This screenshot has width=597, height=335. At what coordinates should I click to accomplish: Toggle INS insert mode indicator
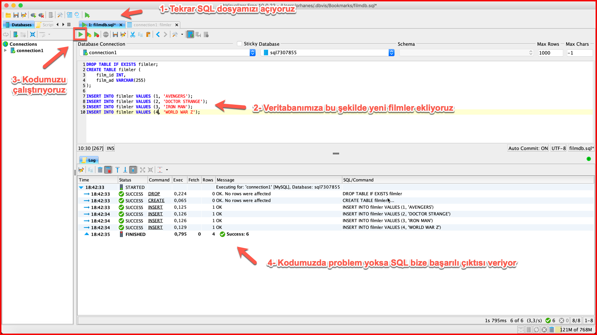111,148
